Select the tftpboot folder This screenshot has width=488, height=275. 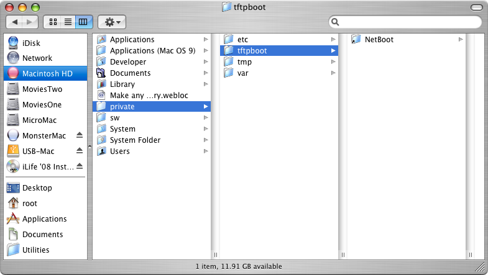click(279, 51)
